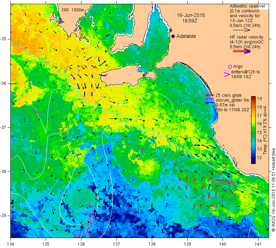The height and width of the screenshot is (248, 276).
Task: Click the '13' colorbar tick label
Action: coord(259,149)
